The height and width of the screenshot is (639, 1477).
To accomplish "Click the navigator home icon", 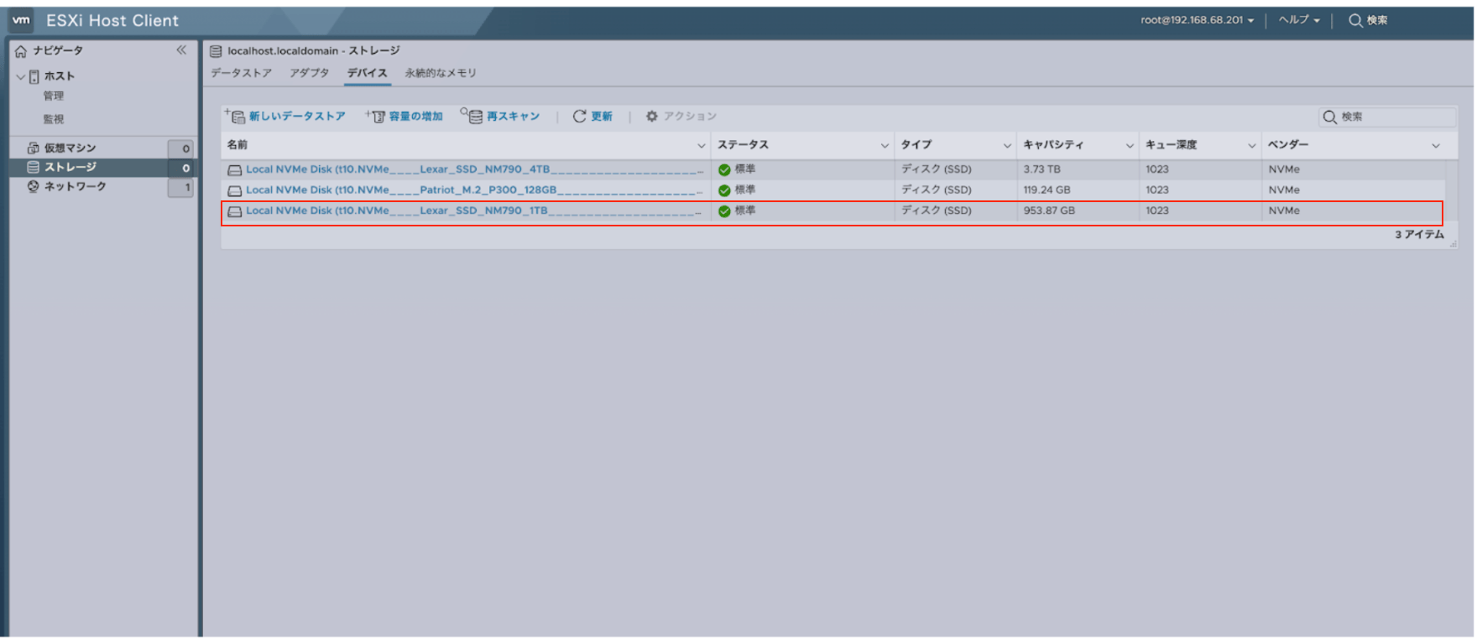I will [x=21, y=51].
